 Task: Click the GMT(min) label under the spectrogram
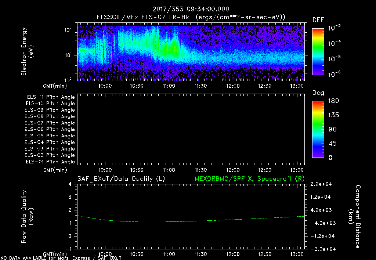(55, 86)
